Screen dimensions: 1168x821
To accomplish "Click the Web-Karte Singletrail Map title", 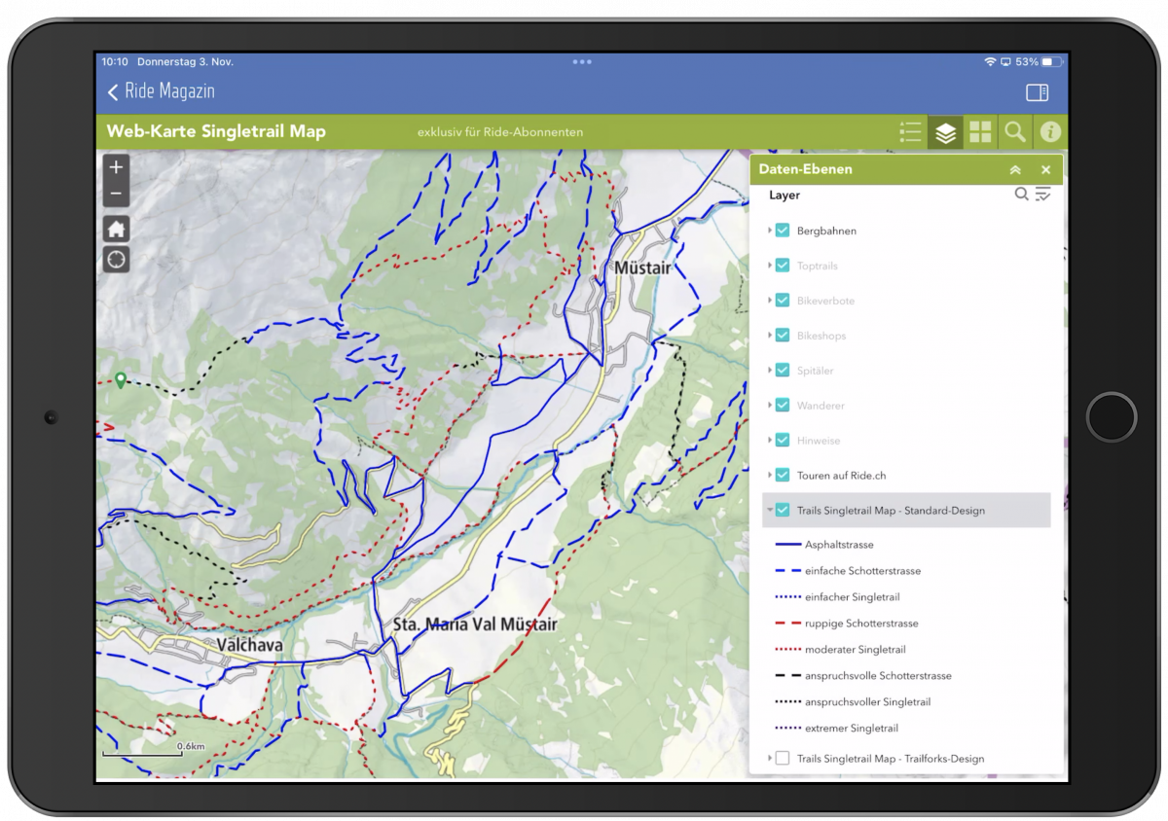I will coord(216,131).
